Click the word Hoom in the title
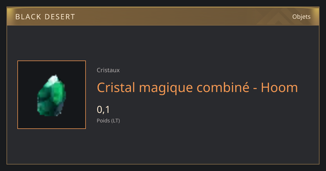 [279, 88]
